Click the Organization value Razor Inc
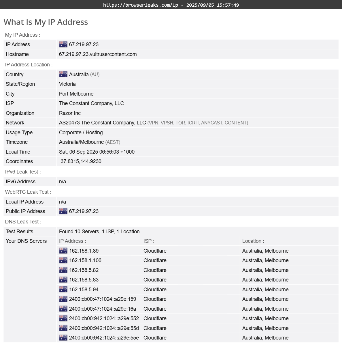The width and height of the screenshot is (342, 345). coord(70,113)
